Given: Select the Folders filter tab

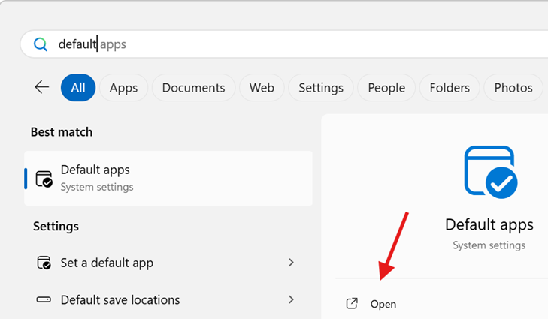Looking at the screenshot, I should click(450, 88).
